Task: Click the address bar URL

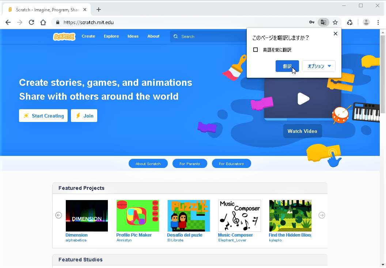Action: (88, 22)
